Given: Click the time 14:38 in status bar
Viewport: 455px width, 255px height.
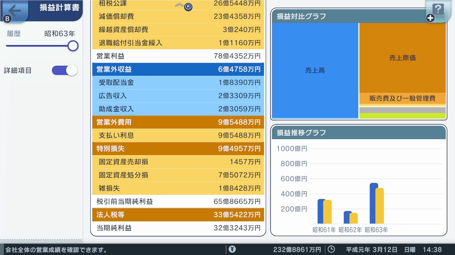Looking at the screenshot, I should [x=432, y=249].
